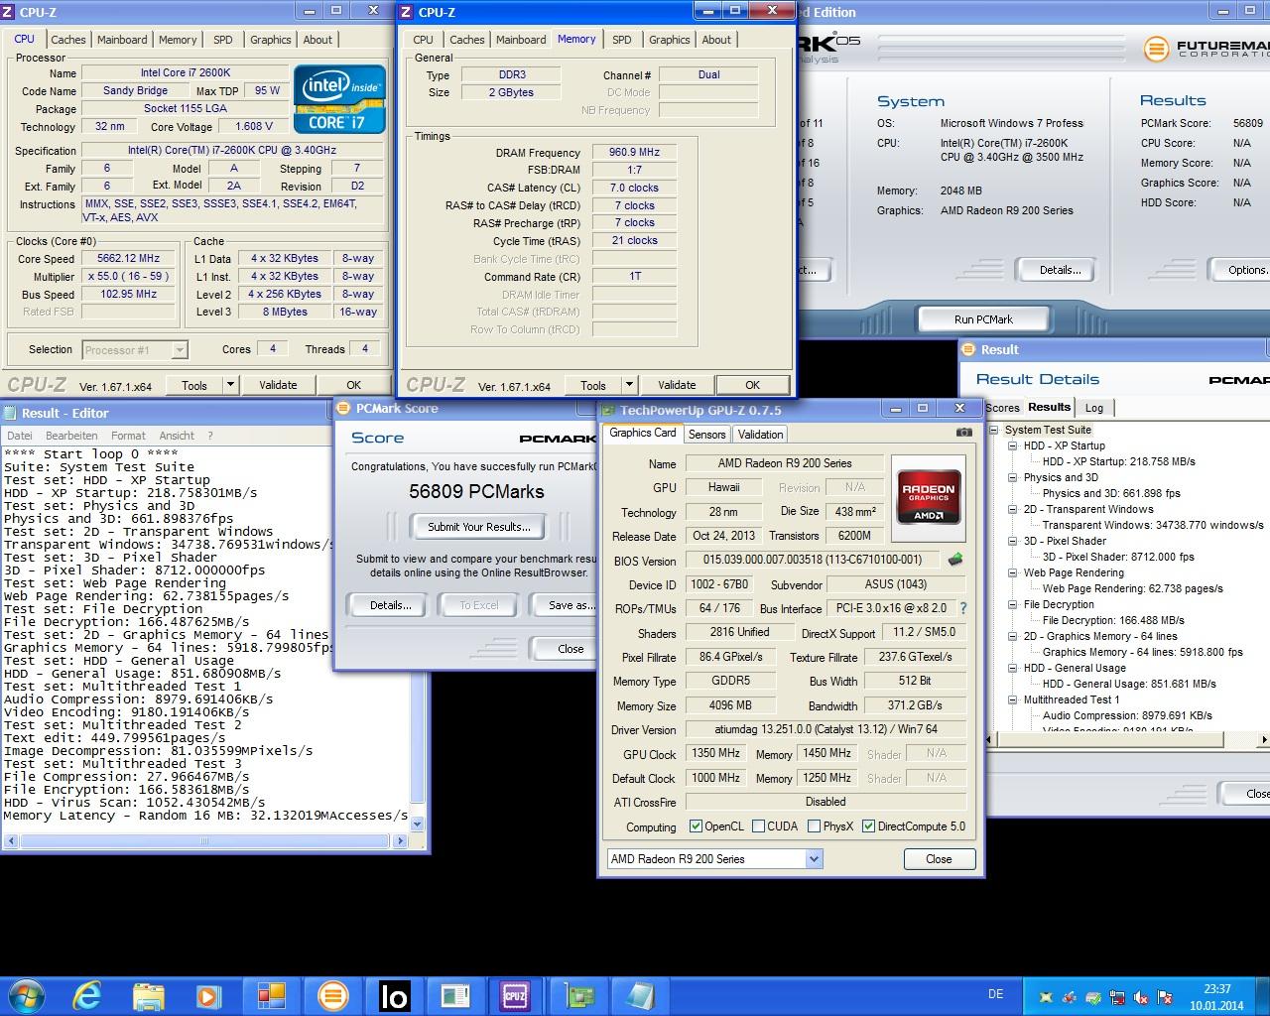
Task: Click the '56809 PCMarks' score text
Action: 476,491
